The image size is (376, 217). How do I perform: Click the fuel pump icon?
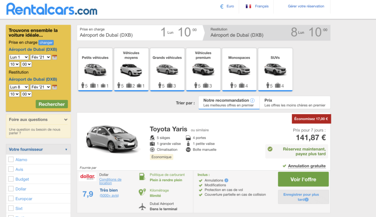(x=142, y=177)
